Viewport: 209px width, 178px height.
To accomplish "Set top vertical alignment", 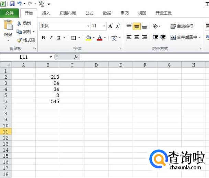I will pyautogui.click(x=129, y=26).
